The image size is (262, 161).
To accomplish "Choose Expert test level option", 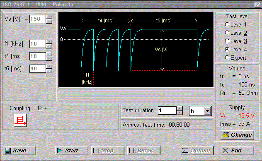I will click(x=235, y=58).
